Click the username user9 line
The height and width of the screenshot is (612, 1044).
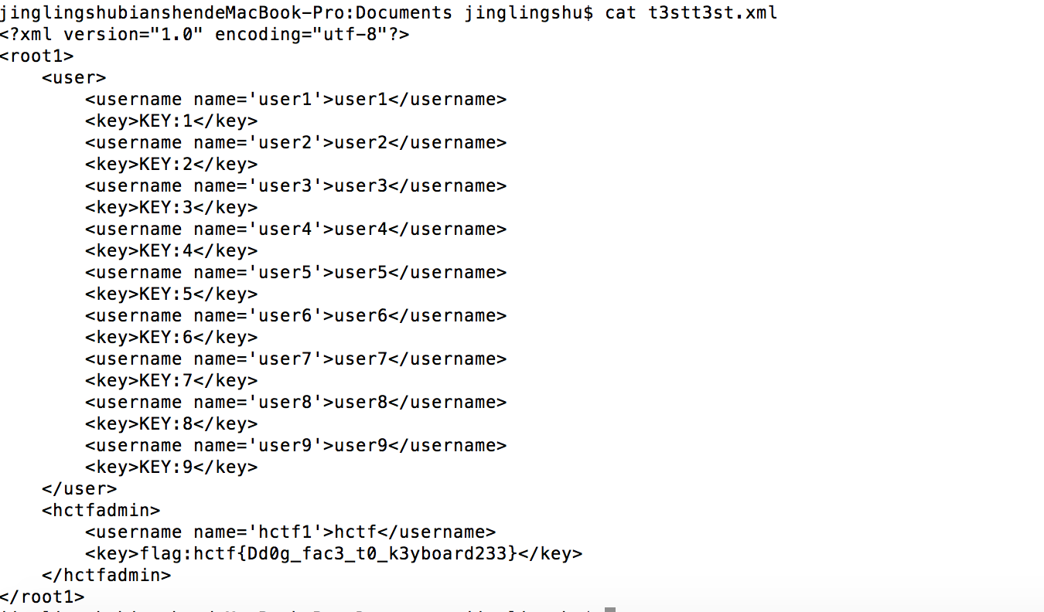pyautogui.click(x=296, y=446)
